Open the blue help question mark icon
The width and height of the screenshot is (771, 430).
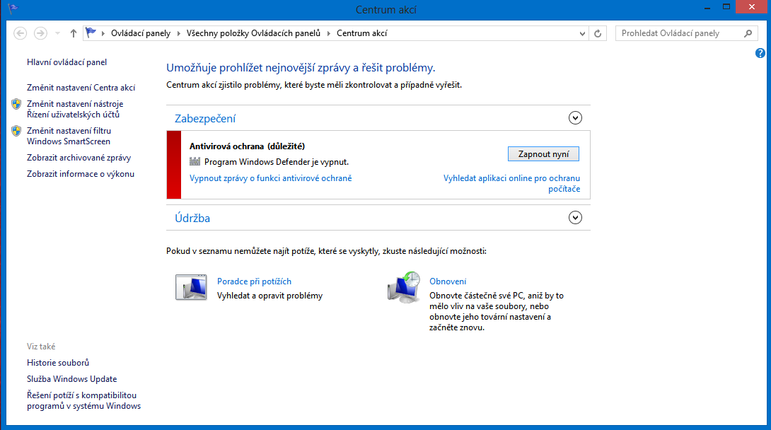coord(760,53)
